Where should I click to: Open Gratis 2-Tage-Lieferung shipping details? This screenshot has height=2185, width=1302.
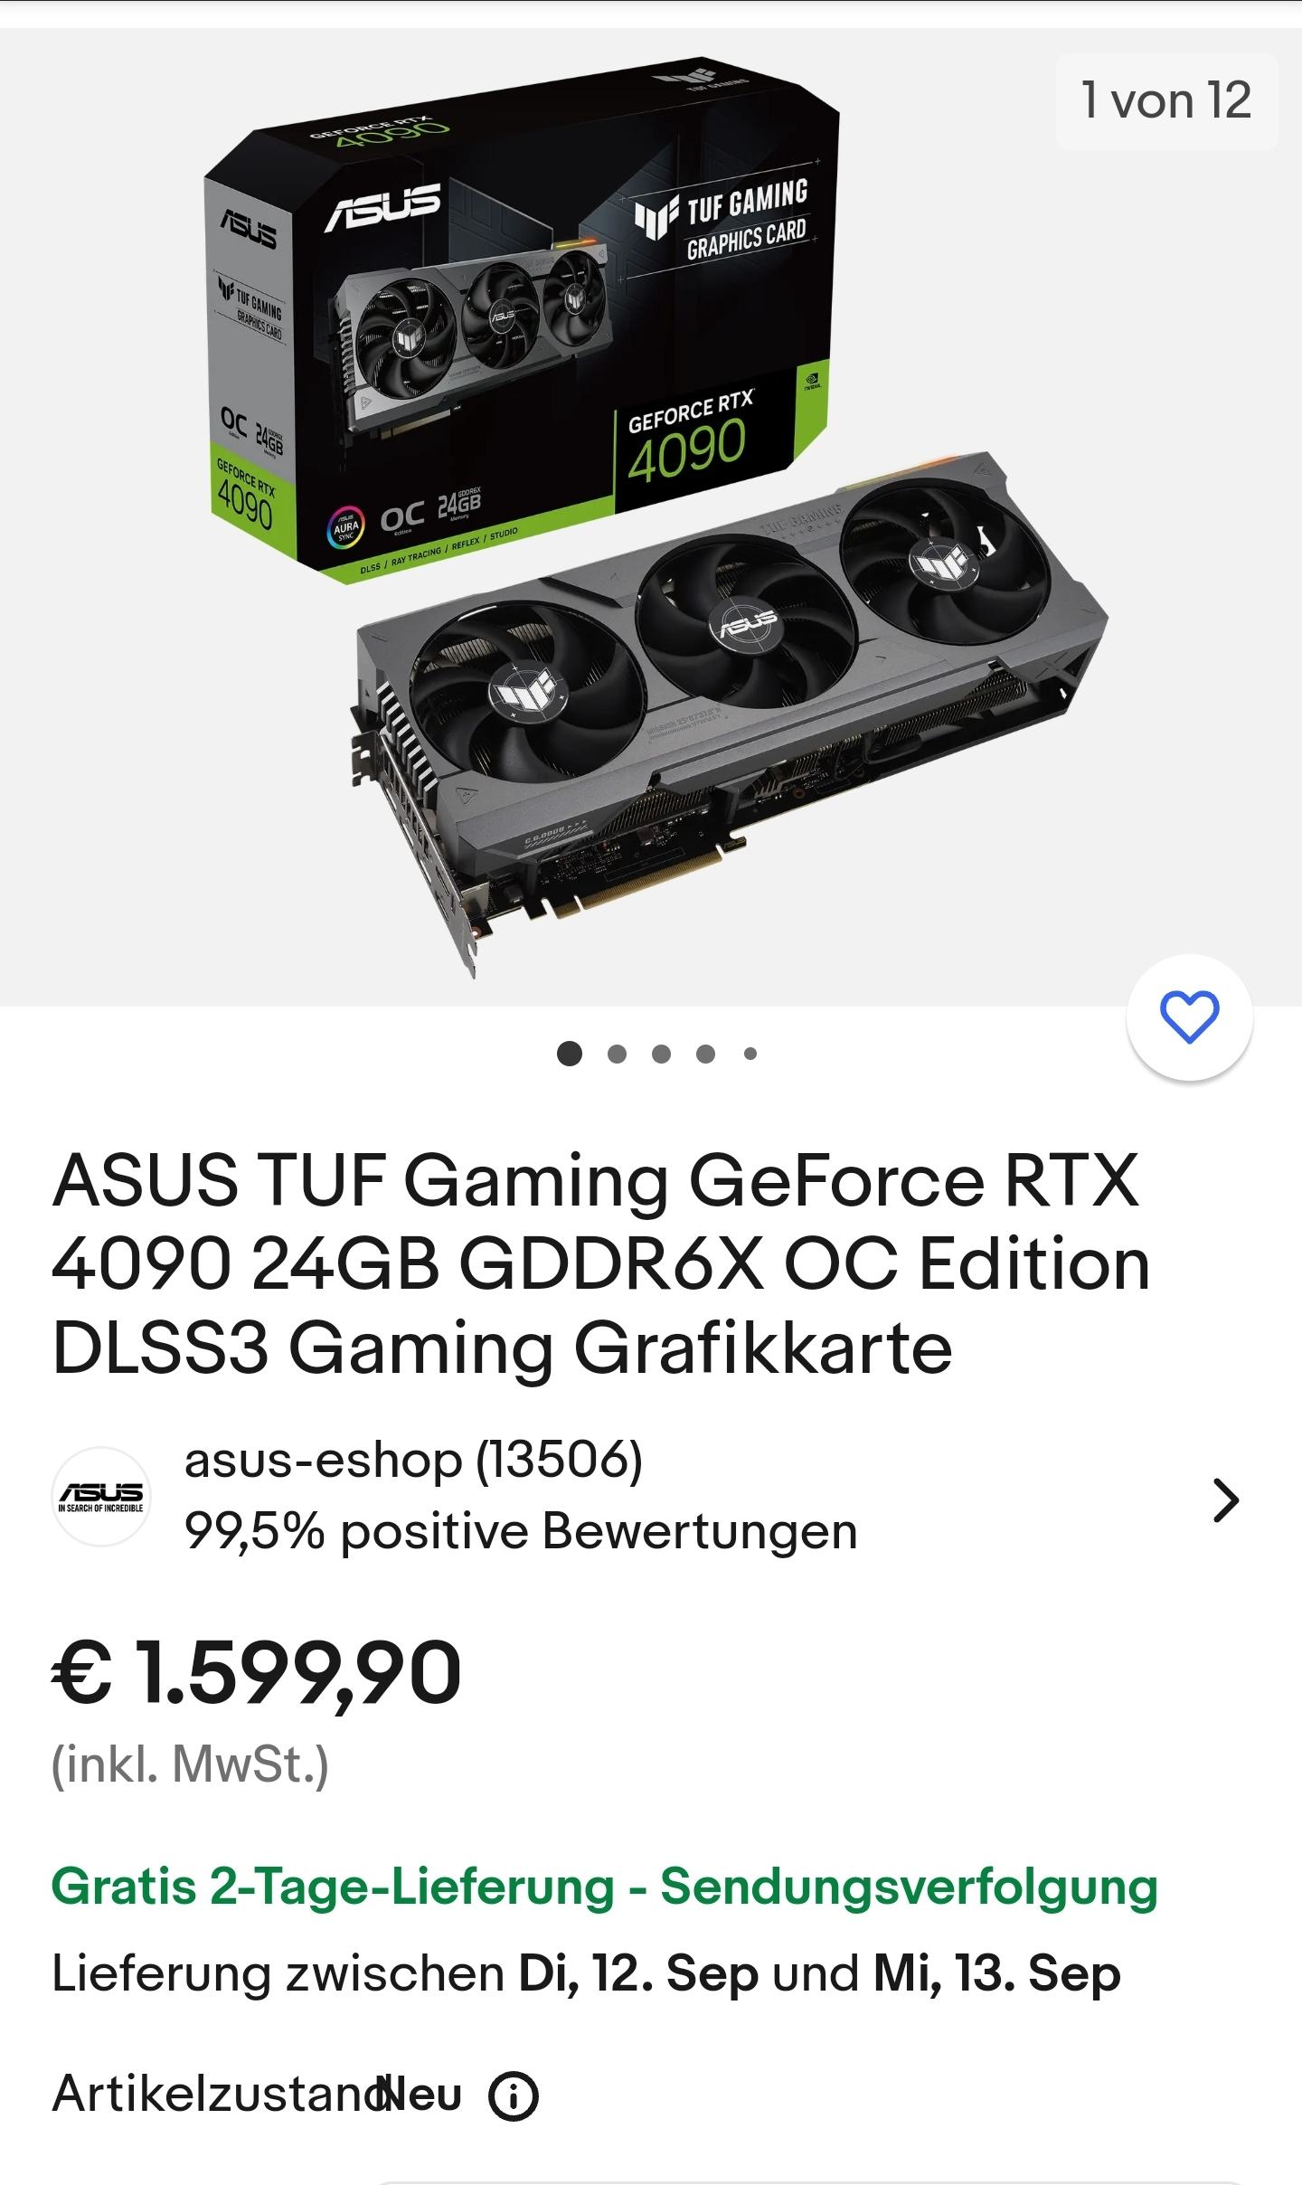pyautogui.click(x=605, y=1887)
